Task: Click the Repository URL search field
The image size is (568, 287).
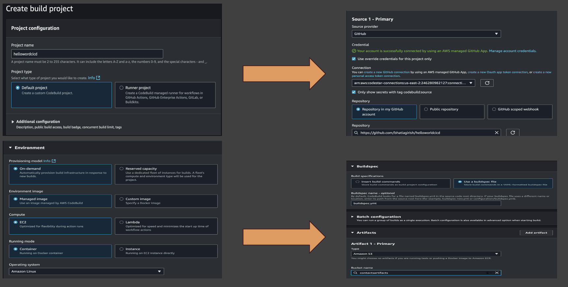Action: (x=426, y=133)
